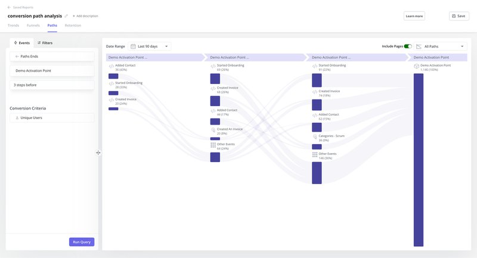Click the 3 steps before field
This screenshot has width=477, height=258.
click(x=52, y=85)
